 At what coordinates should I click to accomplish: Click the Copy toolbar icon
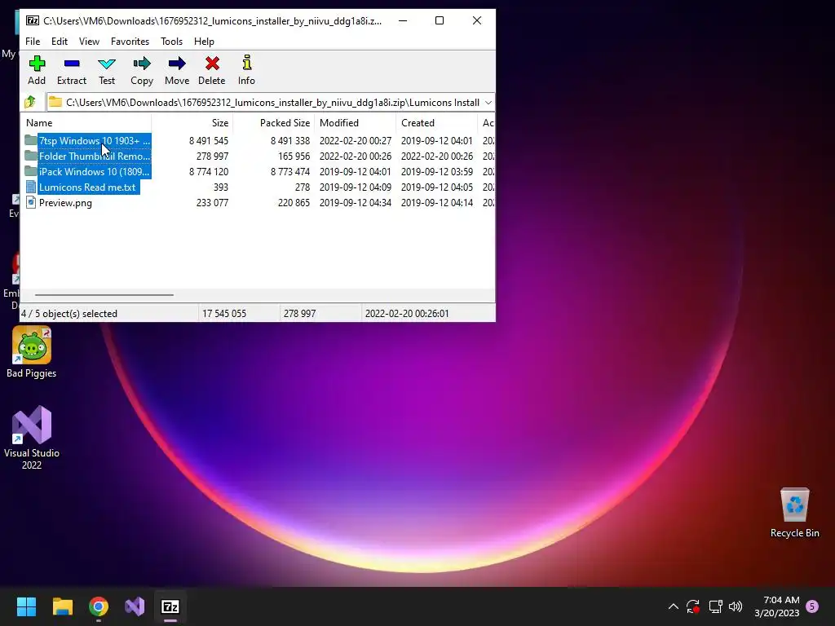click(142, 64)
